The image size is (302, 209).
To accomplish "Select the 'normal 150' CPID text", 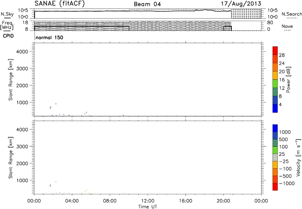I will [49, 37].
